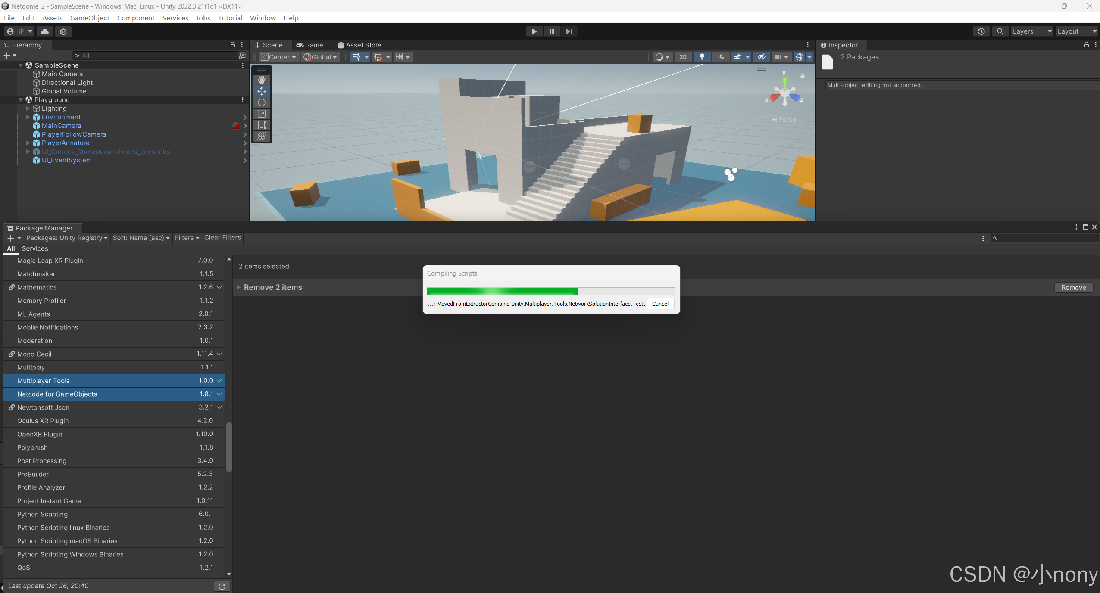Step one frame forward

click(569, 31)
